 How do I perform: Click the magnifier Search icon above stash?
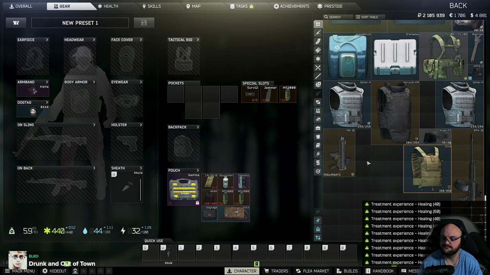point(326,17)
